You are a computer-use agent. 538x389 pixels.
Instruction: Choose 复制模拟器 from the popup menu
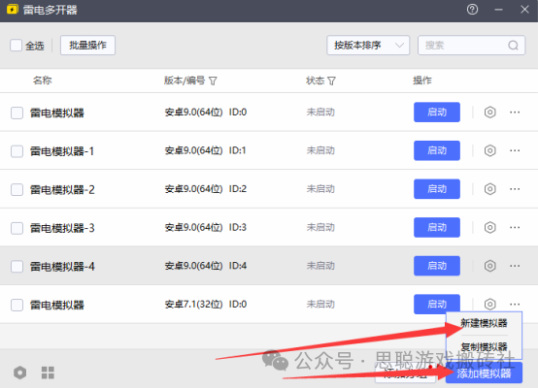(484, 346)
